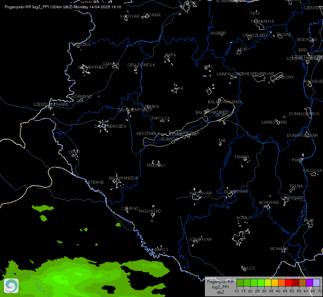Screen dimensions: 323x297
Task: Click the MÓR city label
Action: pos(242,49)
